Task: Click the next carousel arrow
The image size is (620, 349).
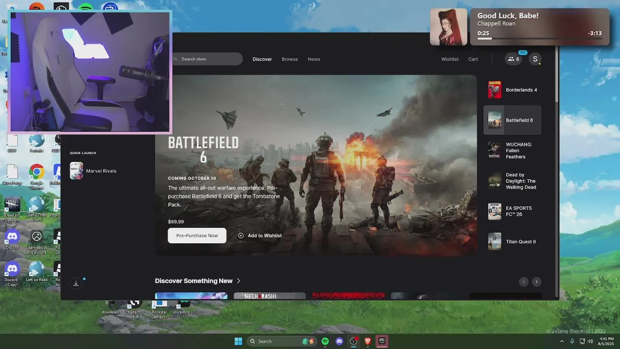Action: tap(536, 282)
